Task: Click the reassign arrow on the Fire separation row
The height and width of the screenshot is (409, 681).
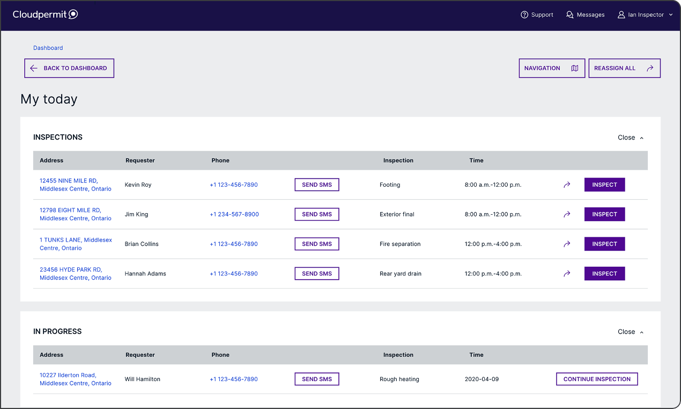Action: (567, 244)
